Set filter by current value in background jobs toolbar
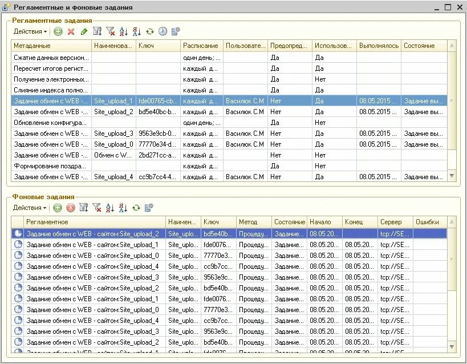 84,208
